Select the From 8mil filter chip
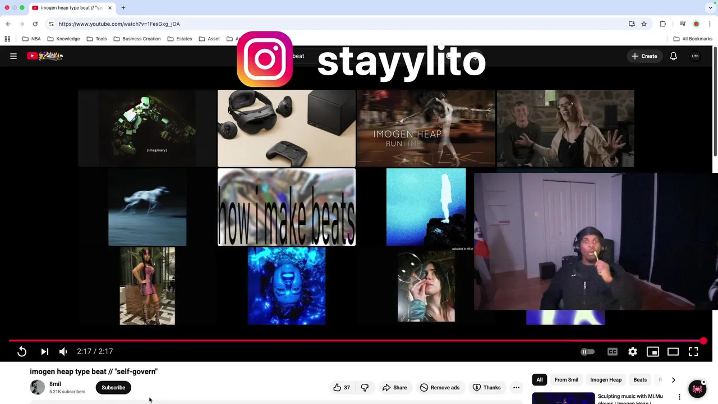Viewport: 718px width, 404px height. click(x=567, y=380)
